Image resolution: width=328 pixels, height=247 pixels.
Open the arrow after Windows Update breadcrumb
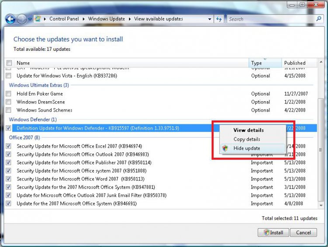point(129,19)
